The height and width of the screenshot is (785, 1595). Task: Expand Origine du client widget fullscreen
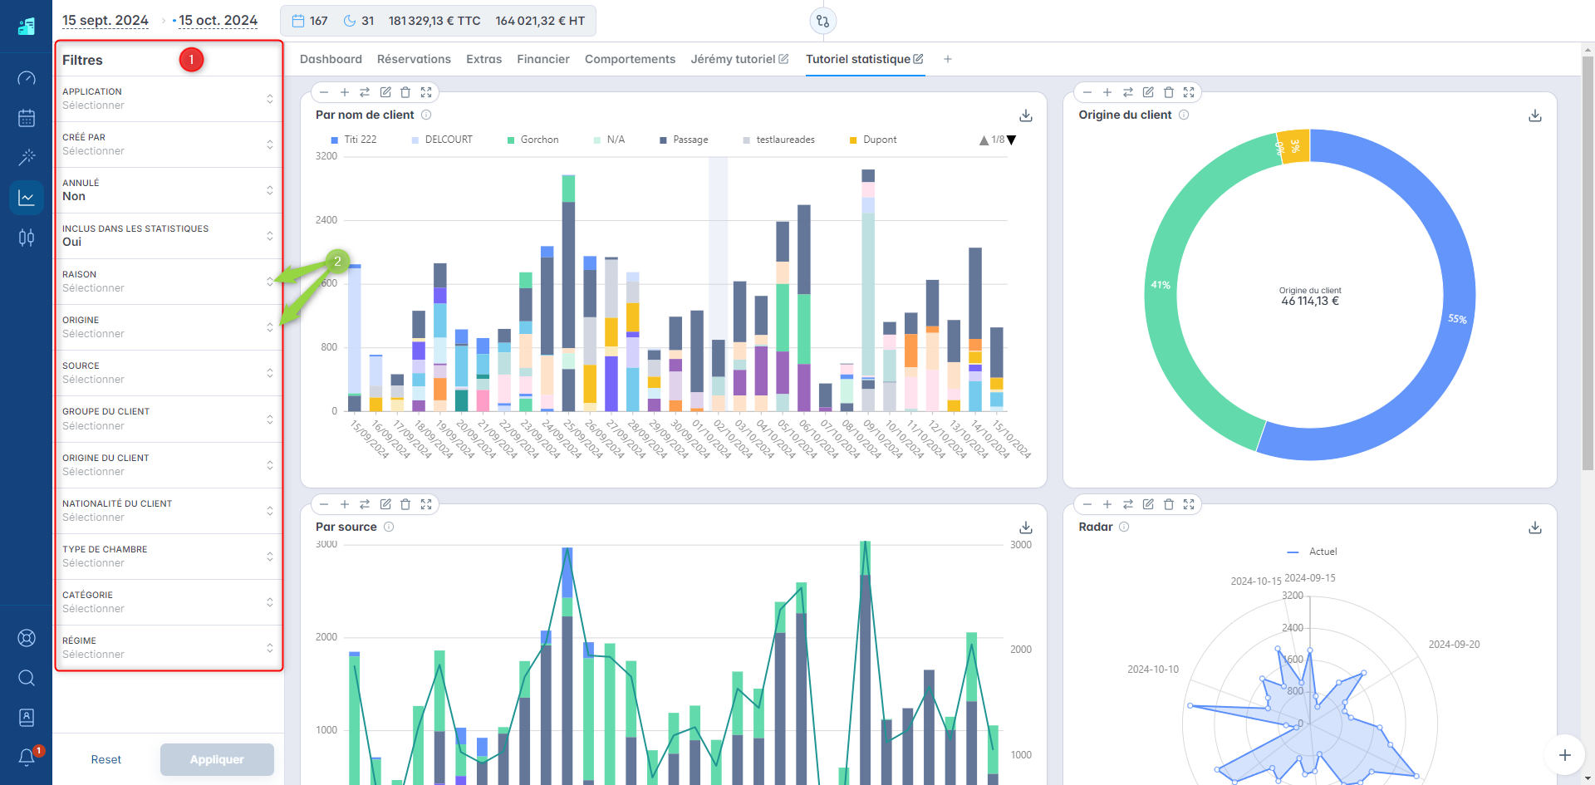point(1189,92)
